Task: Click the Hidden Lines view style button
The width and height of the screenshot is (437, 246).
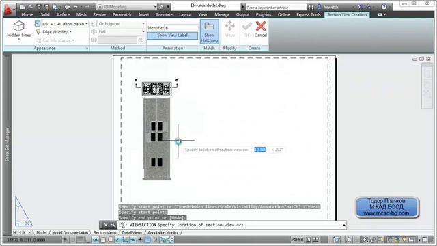Action: point(18,30)
